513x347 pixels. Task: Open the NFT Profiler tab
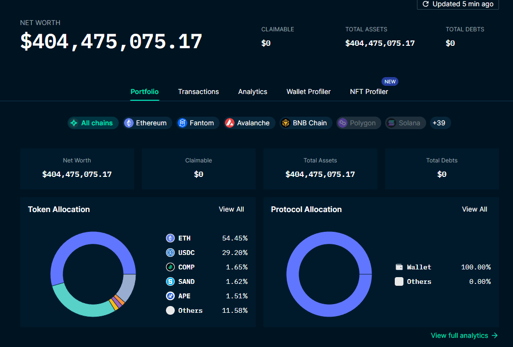[x=369, y=92]
